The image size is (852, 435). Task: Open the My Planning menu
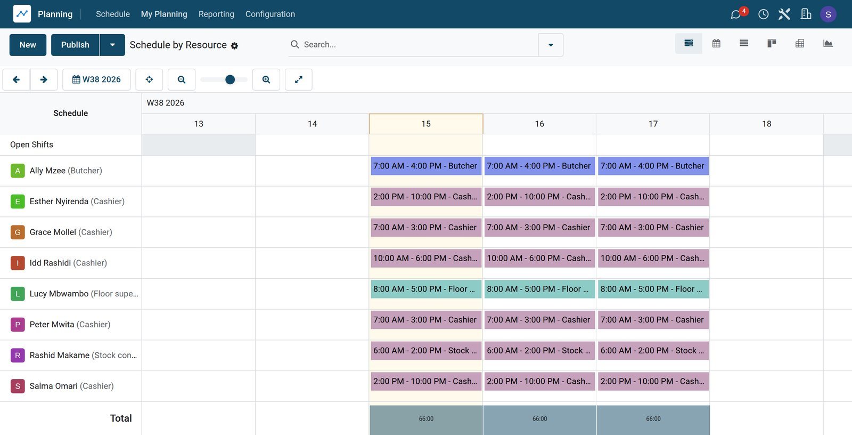coord(164,14)
